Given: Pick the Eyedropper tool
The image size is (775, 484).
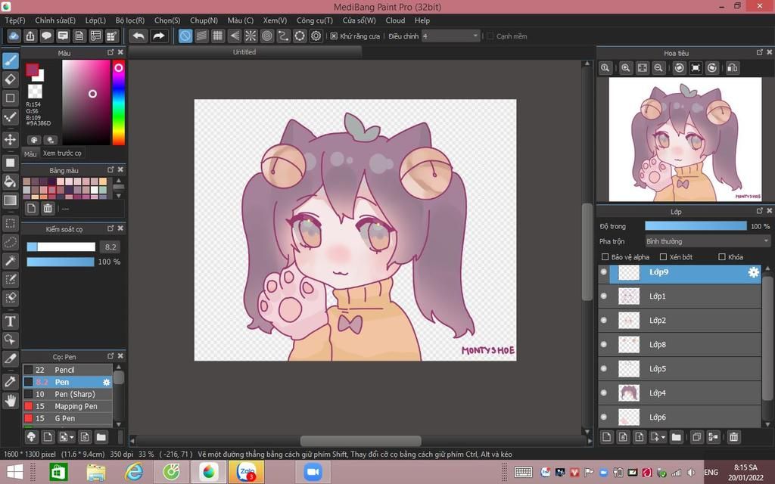Looking at the screenshot, I should (11, 381).
